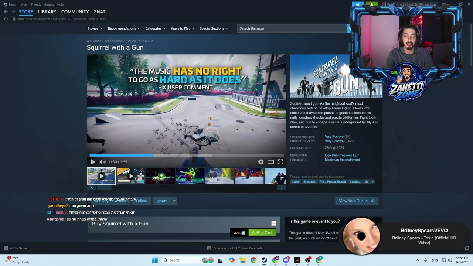Go back with the Steam back arrow
Viewport: 473px width, 266px height.
click(6, 12)
